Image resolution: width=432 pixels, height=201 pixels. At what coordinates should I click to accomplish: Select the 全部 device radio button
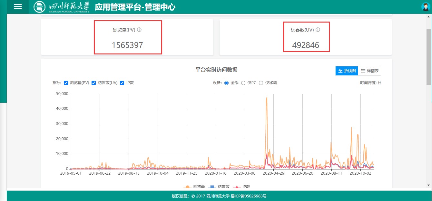click(226, 83)
